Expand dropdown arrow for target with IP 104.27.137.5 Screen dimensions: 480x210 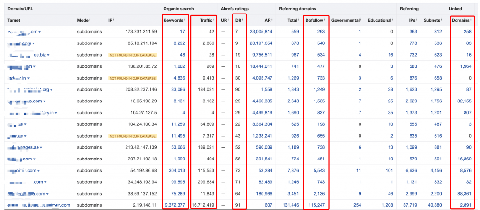tap(56, 113)
